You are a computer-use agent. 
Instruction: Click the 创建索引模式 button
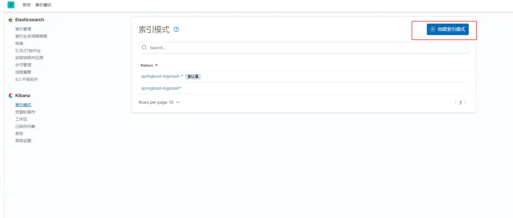[448, 29]
